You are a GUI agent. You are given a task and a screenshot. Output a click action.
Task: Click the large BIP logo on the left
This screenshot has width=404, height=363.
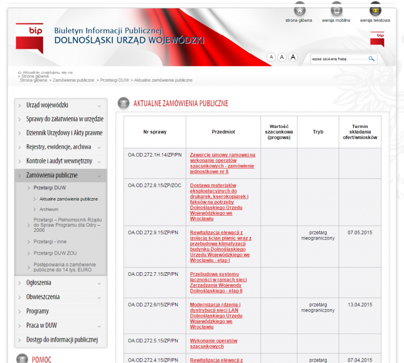click(29, 37)
